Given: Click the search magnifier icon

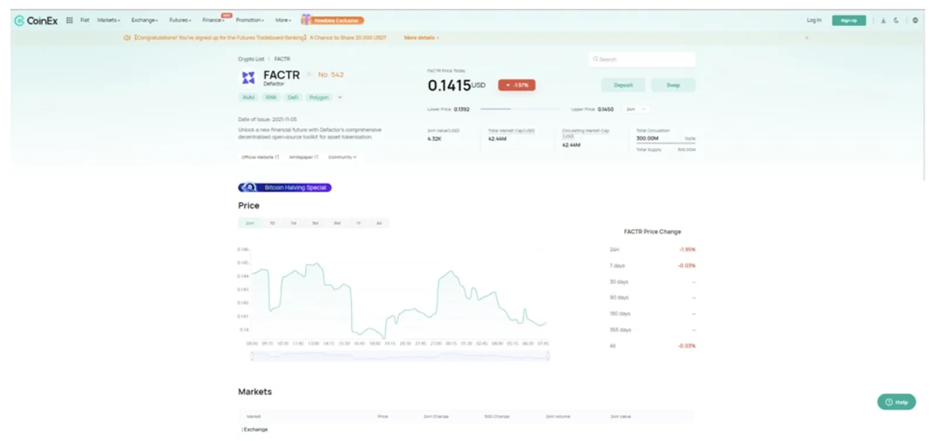Looking at the screenshot, I should [595, 59].
